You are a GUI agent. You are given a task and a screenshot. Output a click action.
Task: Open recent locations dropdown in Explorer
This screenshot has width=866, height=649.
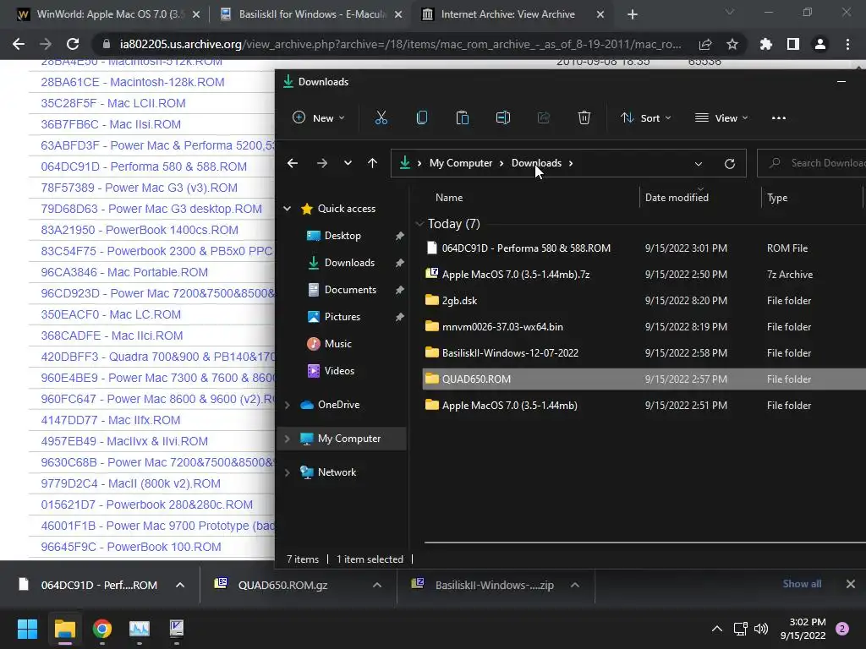tap(348, 163)
